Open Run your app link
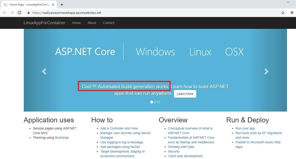 coord(245,128)
